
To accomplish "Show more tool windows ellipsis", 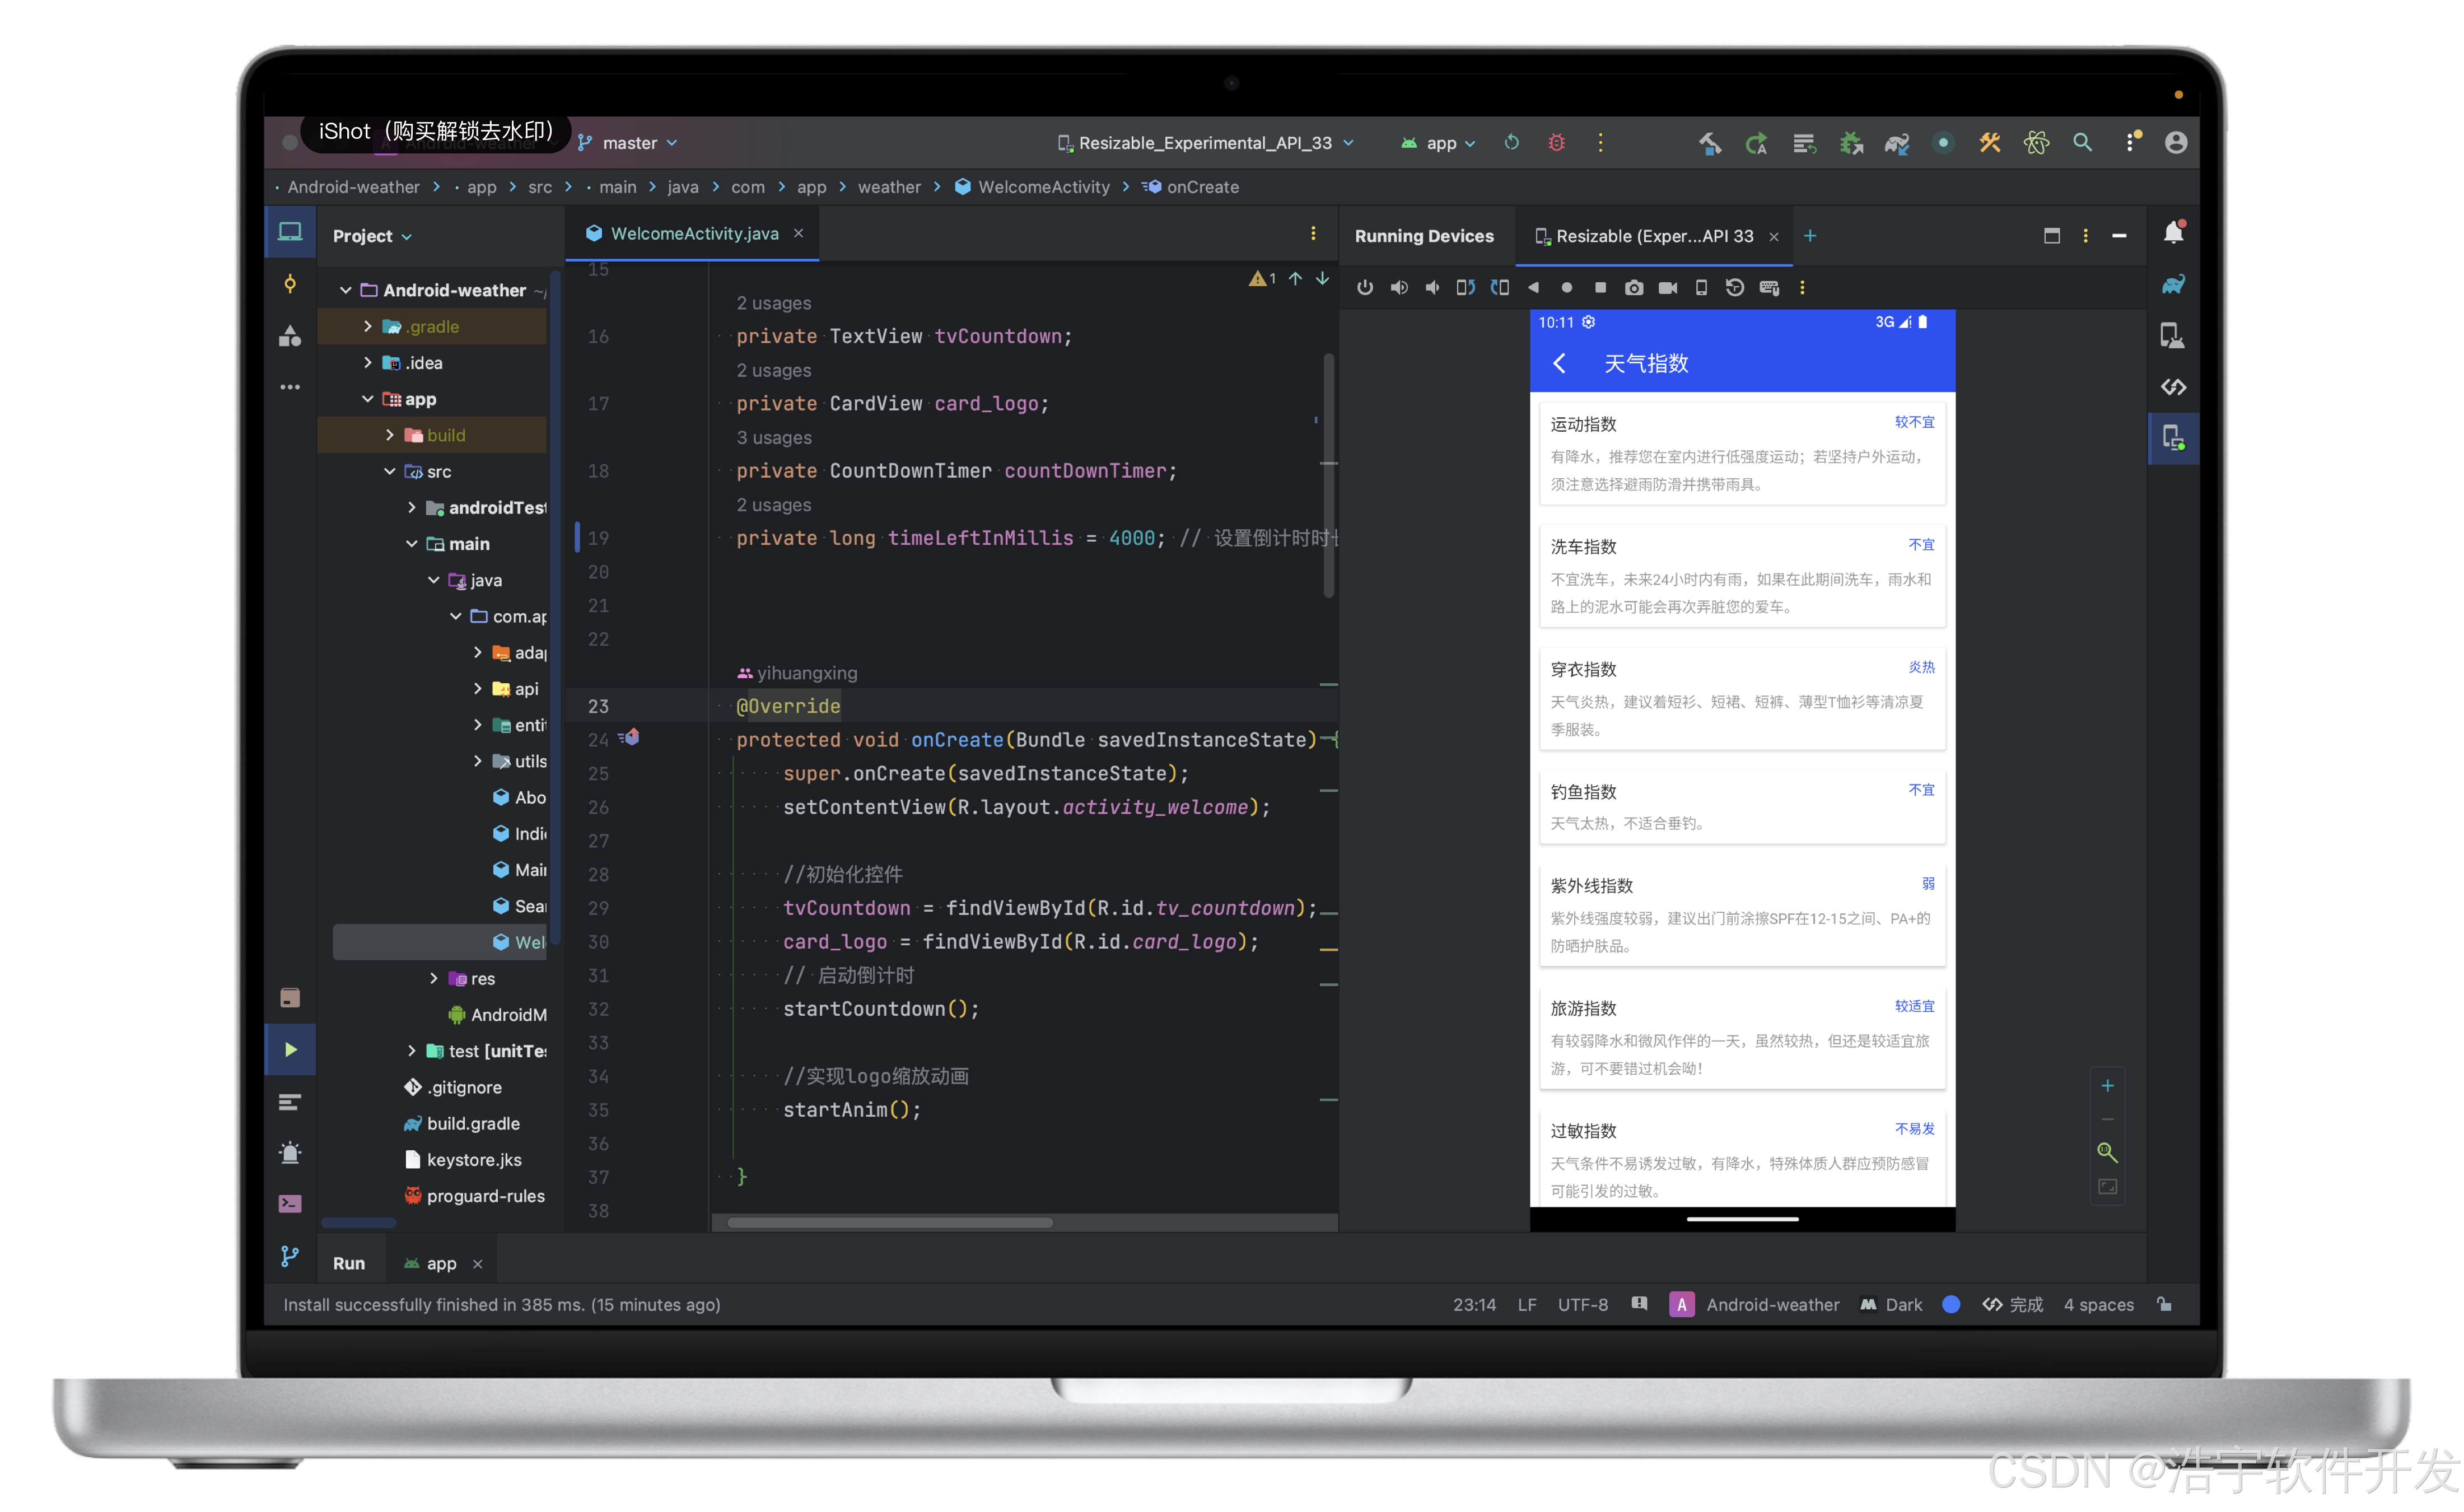I will pos(290,387).
